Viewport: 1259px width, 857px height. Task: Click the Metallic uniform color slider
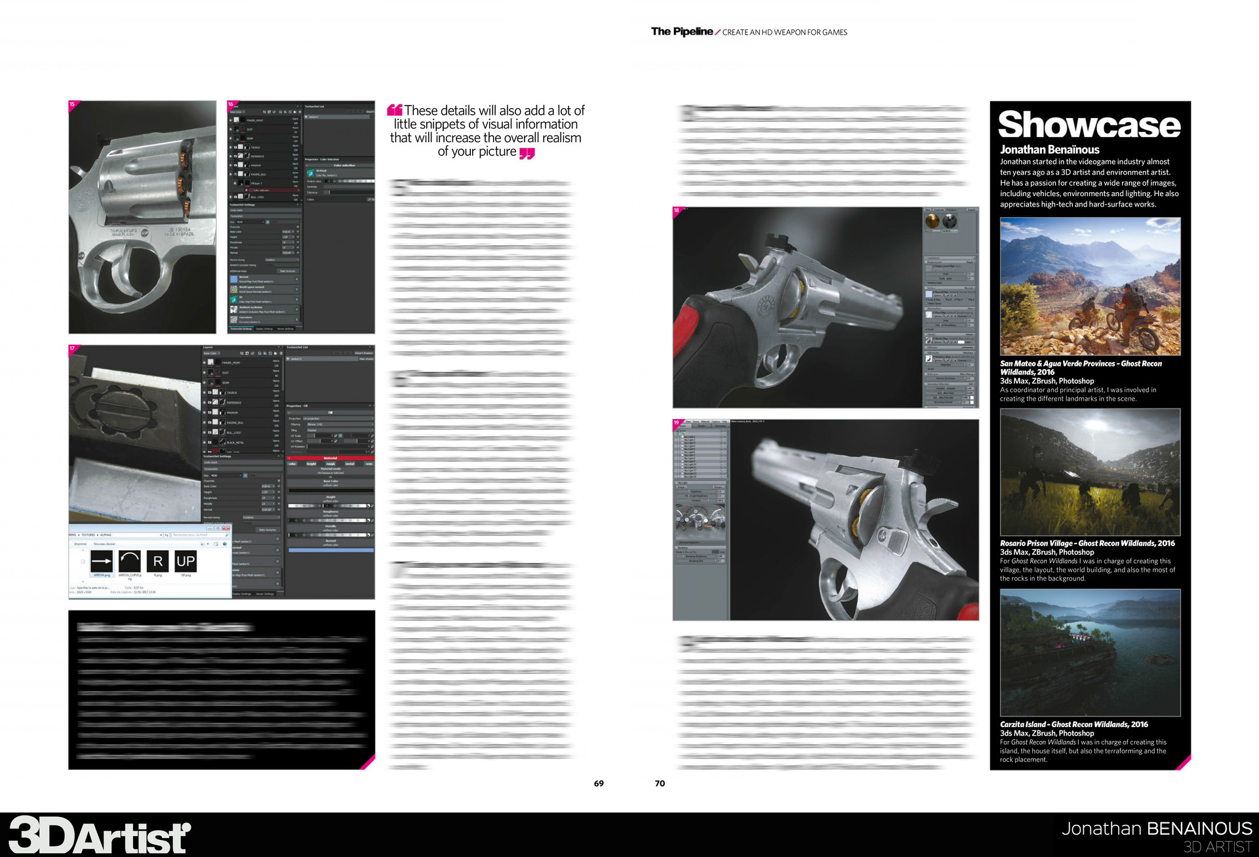click(327, 535)
